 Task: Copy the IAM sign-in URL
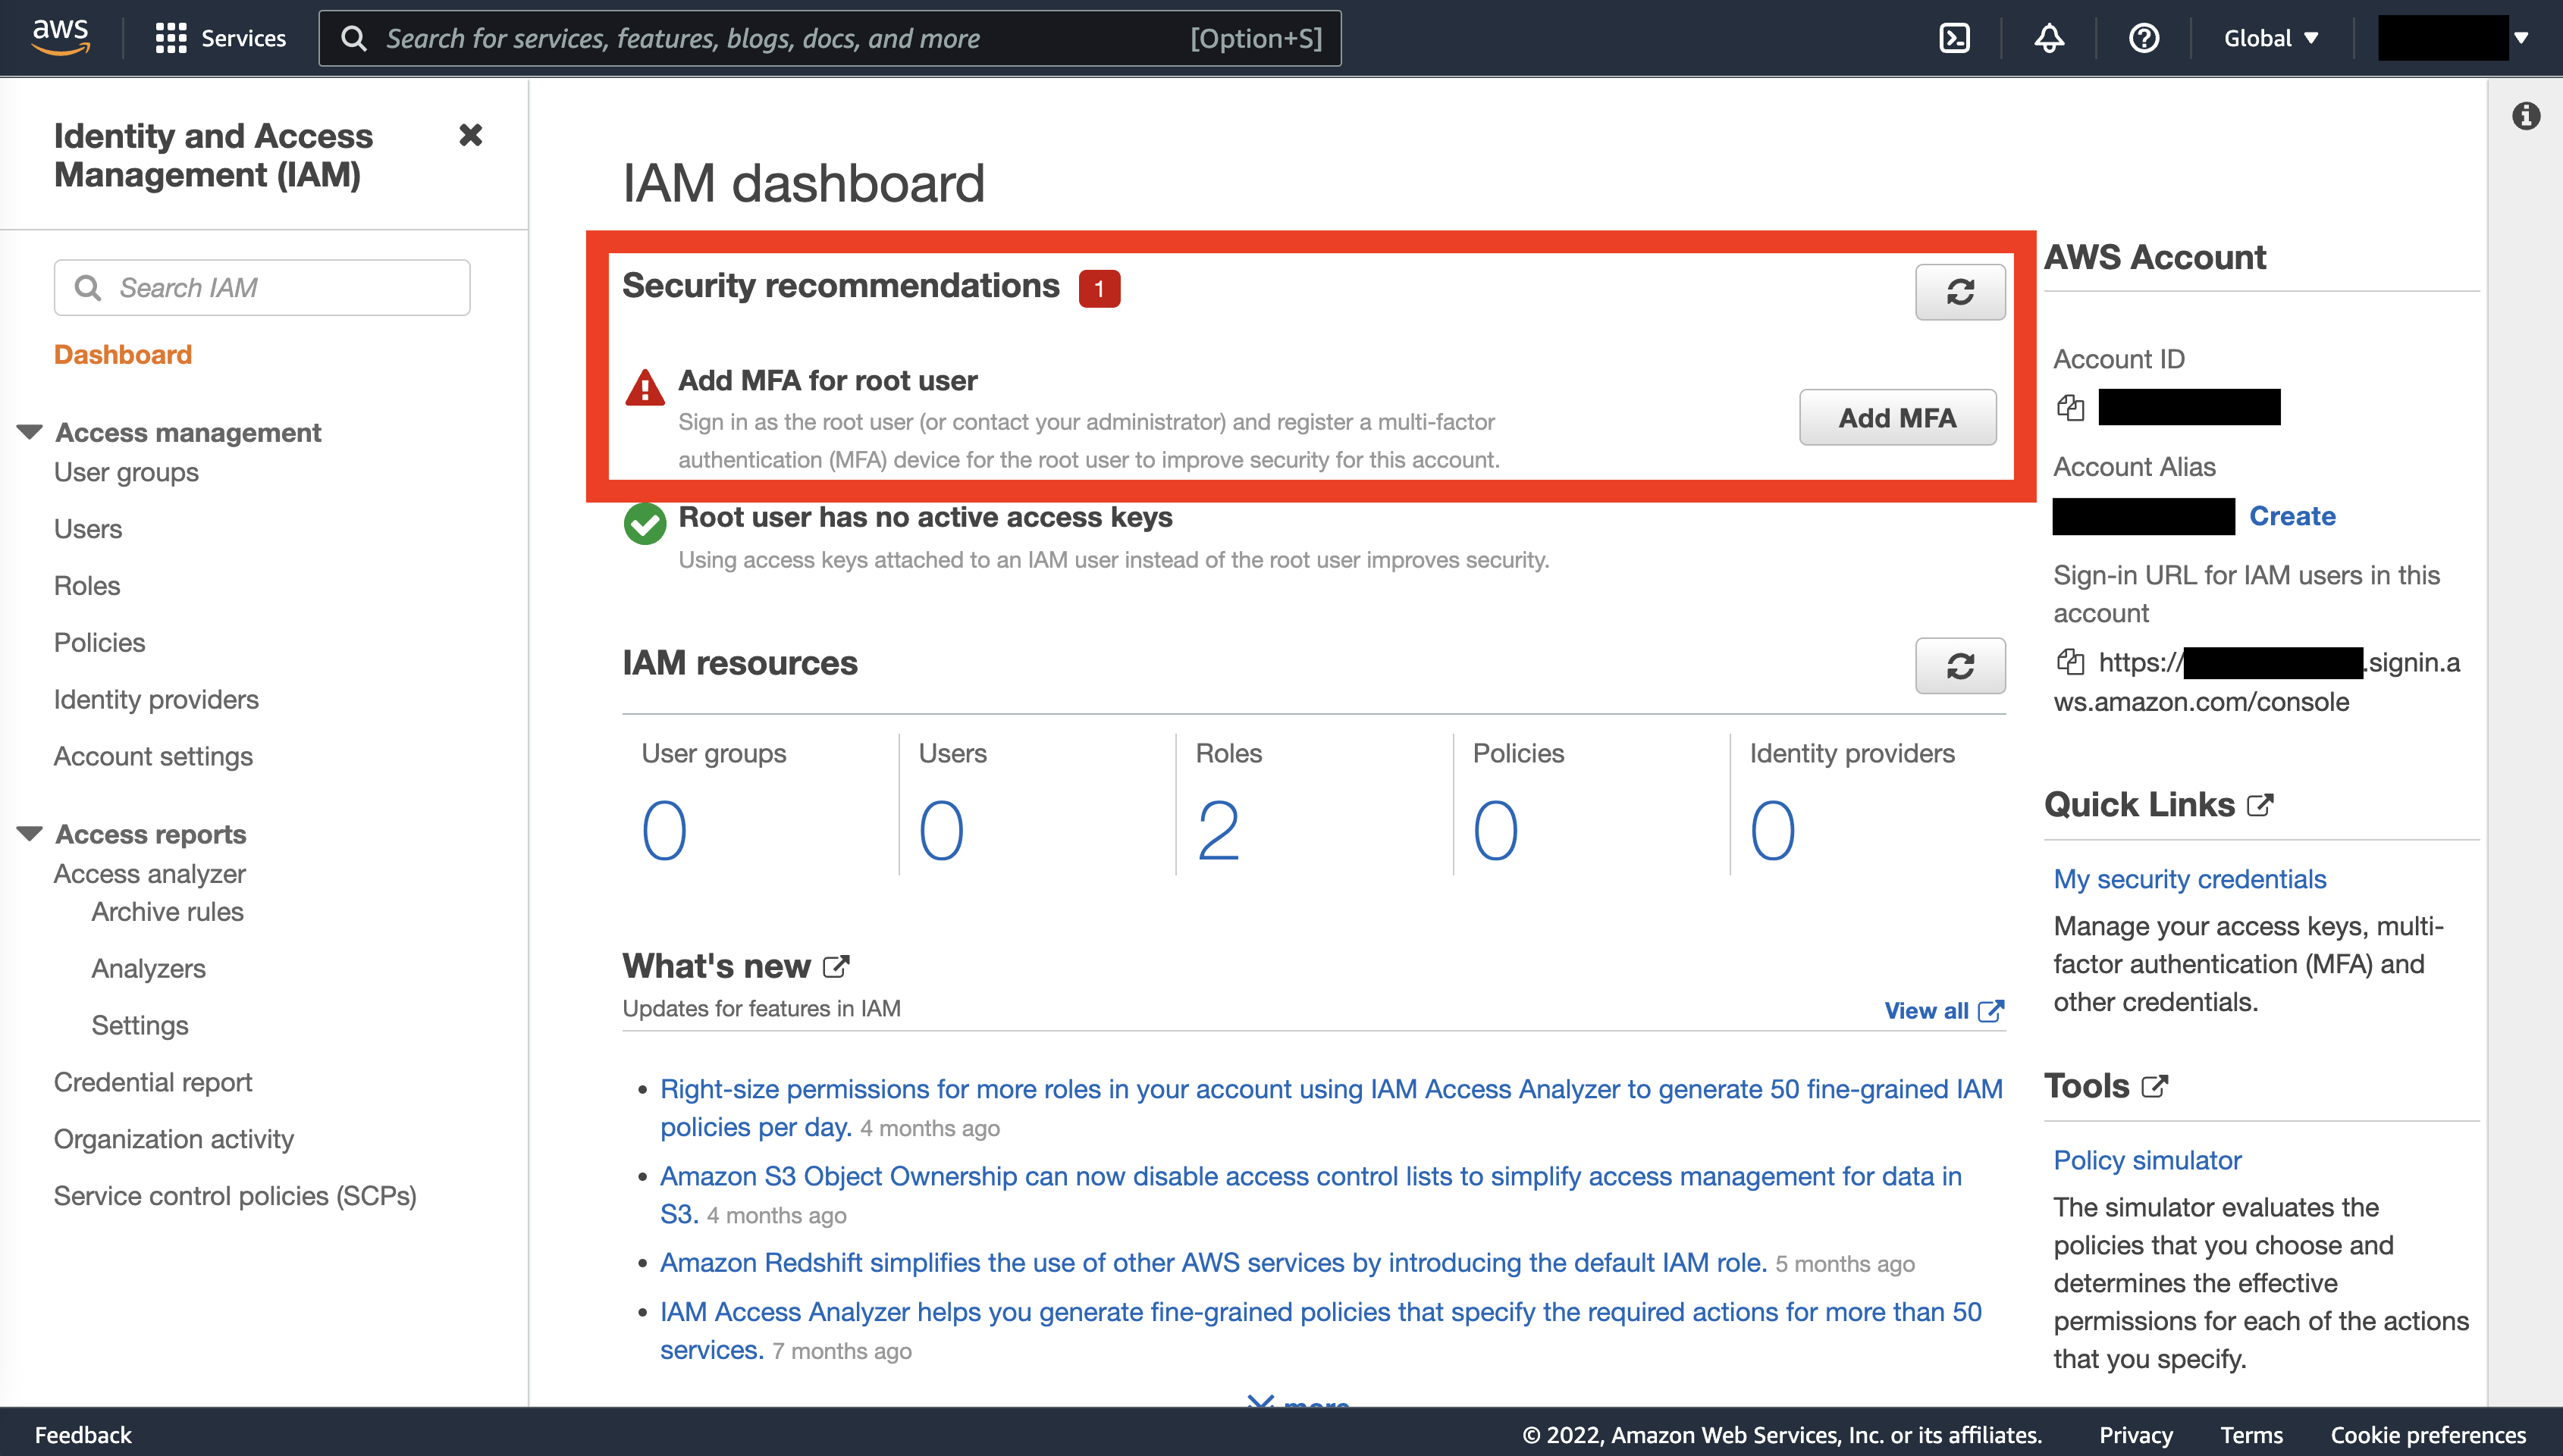[x=2071, y=662]
